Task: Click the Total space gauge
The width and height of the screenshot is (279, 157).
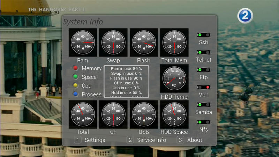Action: [83, 114]
